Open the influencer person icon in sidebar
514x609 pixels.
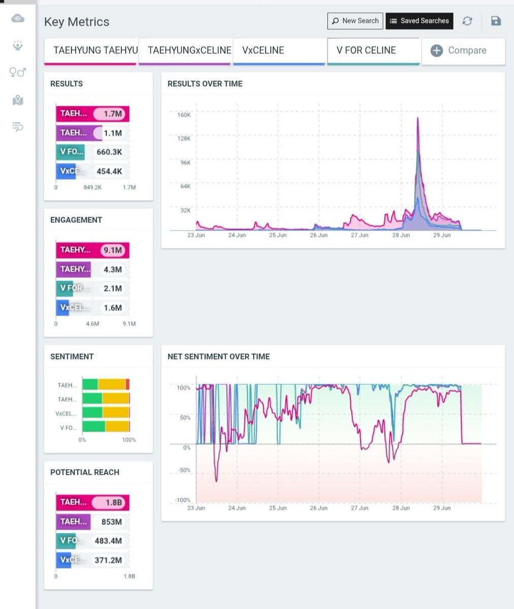(18, 46)
